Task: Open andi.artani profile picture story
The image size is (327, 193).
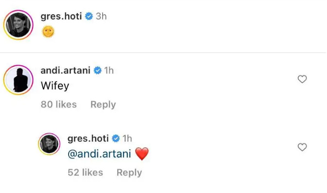Action: (x=18, y=80)
